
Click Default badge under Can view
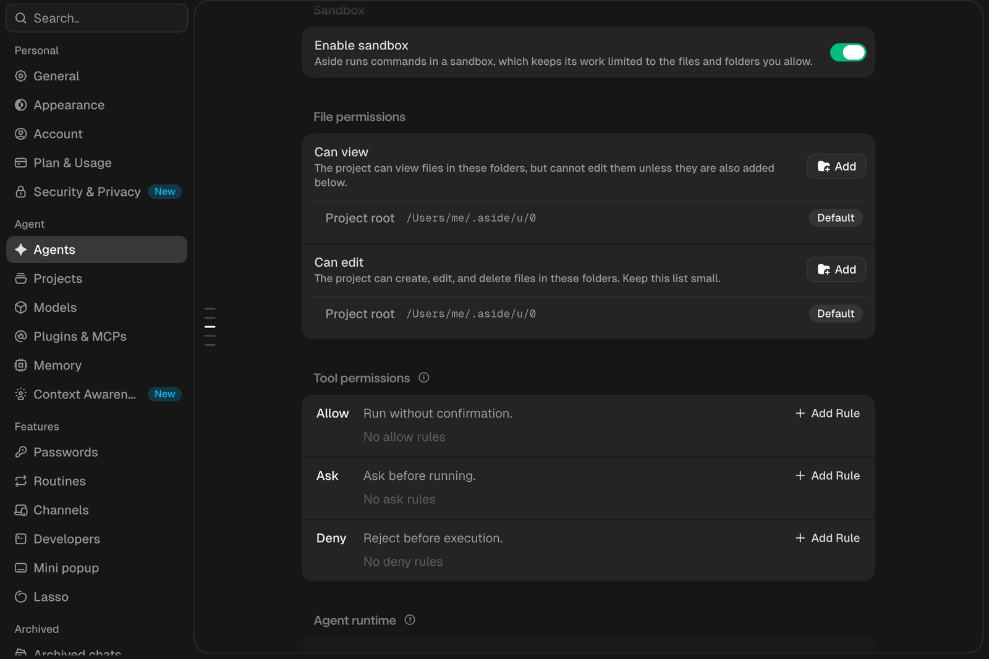pos(836,218)
